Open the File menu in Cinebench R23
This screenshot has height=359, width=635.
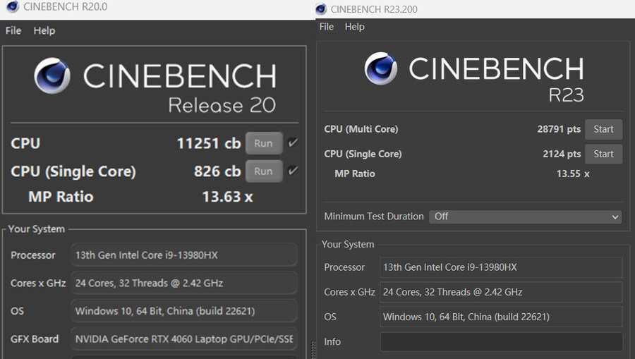(327, 27)
